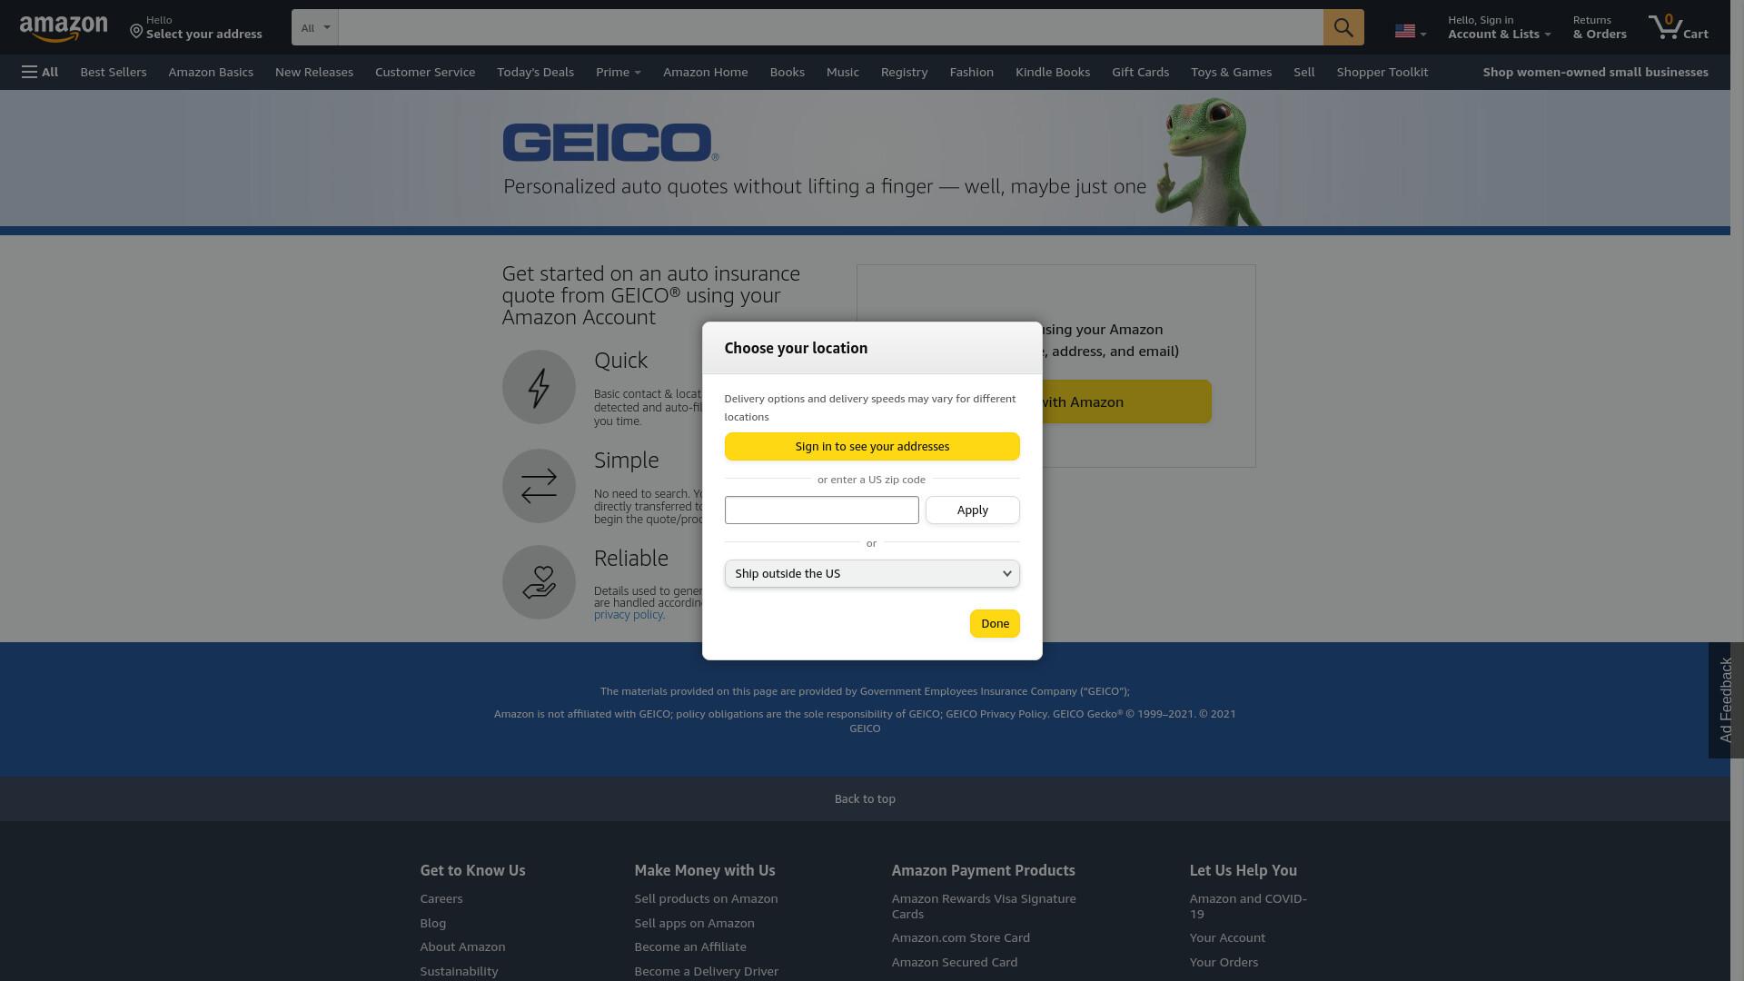Click the Done button in location dialog
1744x981 pixels.
pyautogui.click(x=995, y=623)
